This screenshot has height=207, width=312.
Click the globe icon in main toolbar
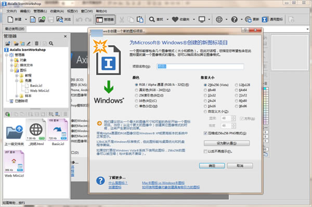219,19
